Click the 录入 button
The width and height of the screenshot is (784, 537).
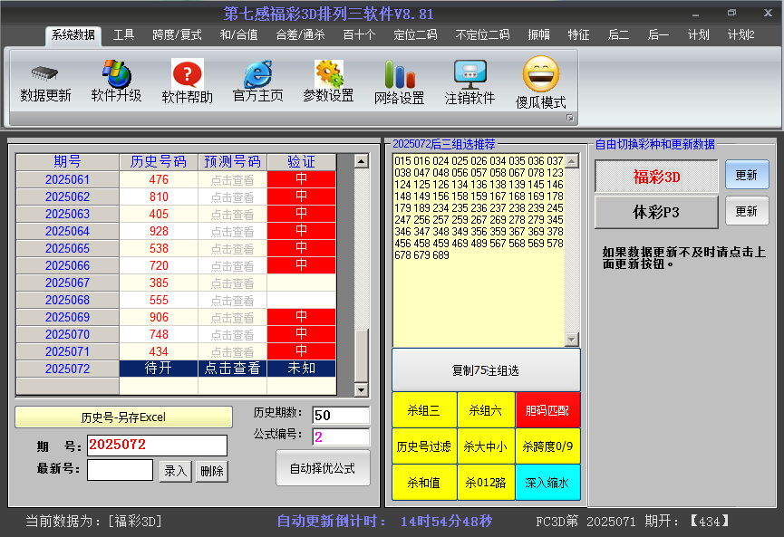click(176, 471)
